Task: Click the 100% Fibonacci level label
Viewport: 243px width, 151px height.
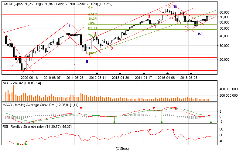Action: (93, 53)
